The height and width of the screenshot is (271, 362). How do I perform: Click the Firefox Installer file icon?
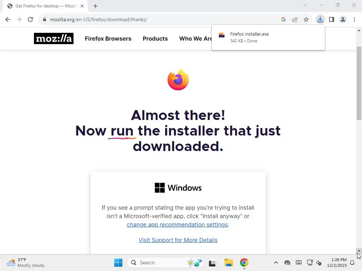[x=222, y=35]
